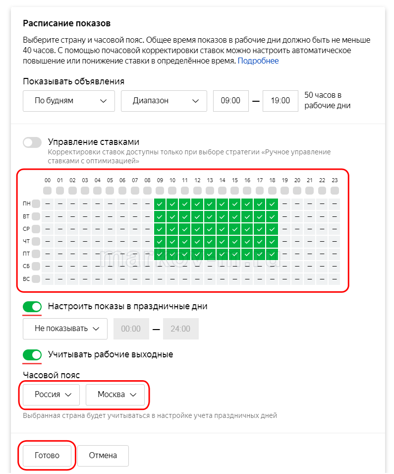The width and height of the screenshot is (394, 474).
Task: Enable the Saturday 12:00 empty cell
Action: (x=197, y=266)
